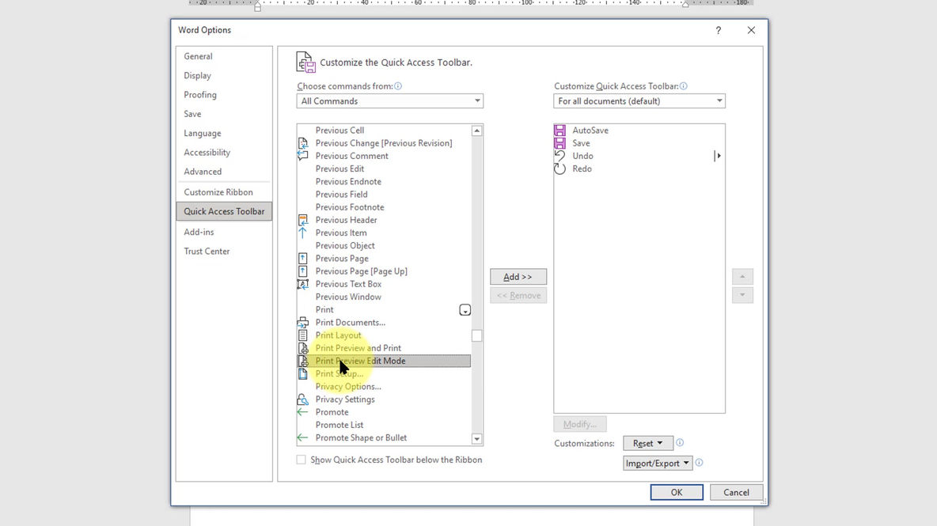Click the Print Setup page icon
Viewport: 937px width, 526px height.
pyautogui.click(x=303, y=374)
